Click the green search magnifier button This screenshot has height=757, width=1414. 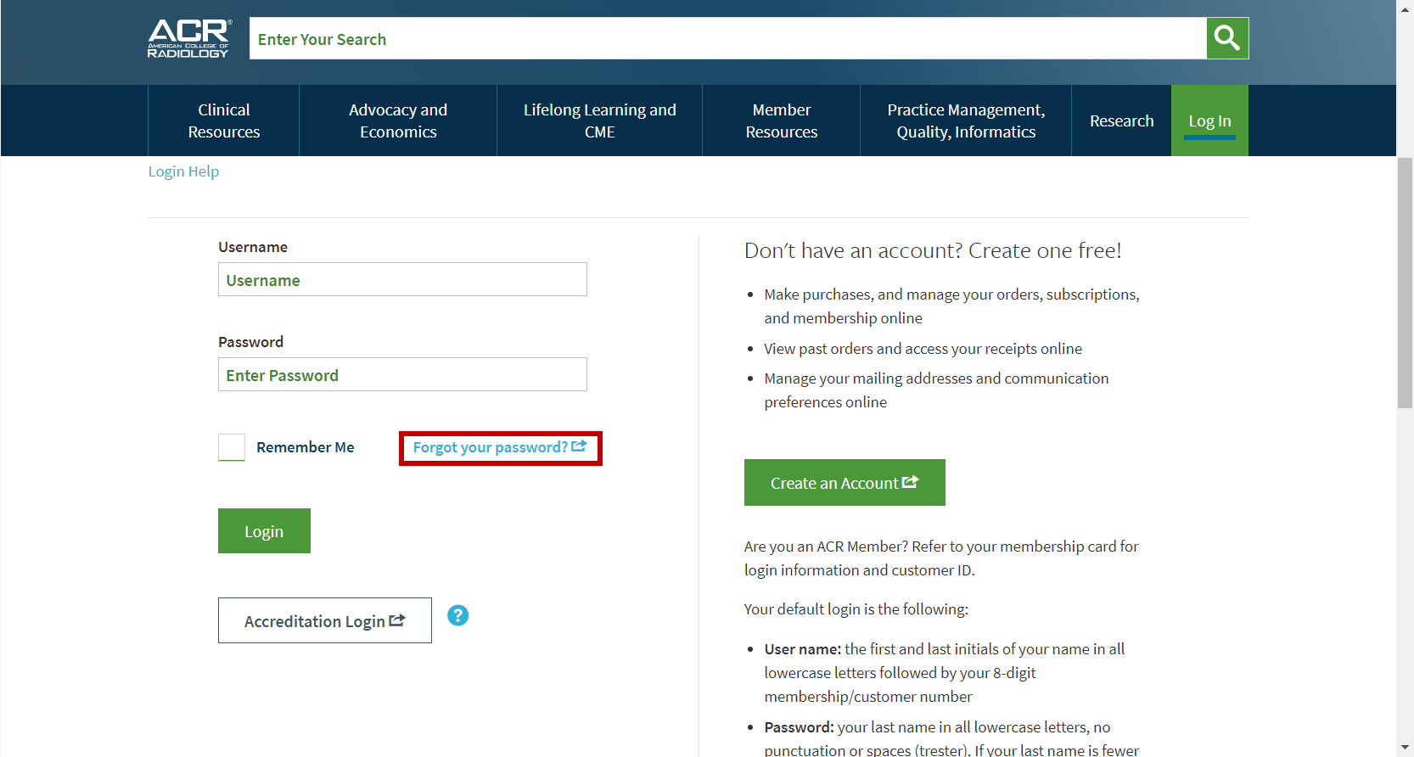point(1227,38)
